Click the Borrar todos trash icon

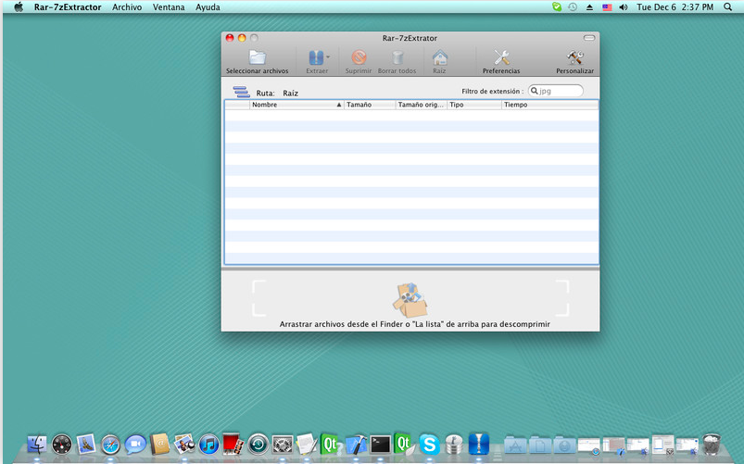[x=397, y=57]
